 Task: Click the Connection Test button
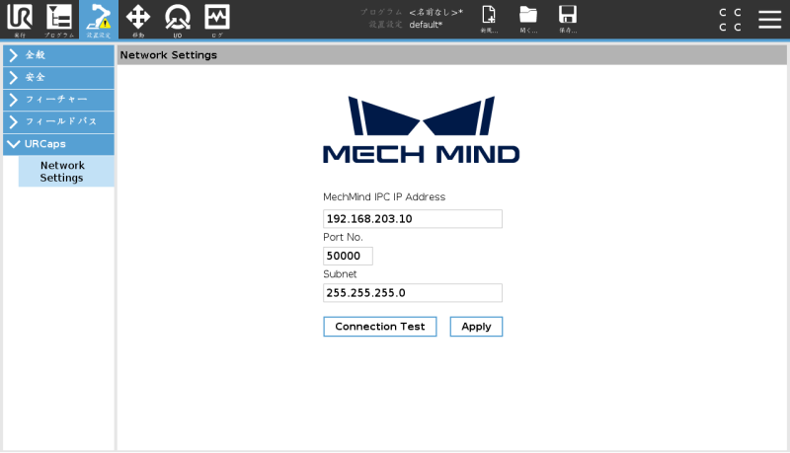[380, 327]
